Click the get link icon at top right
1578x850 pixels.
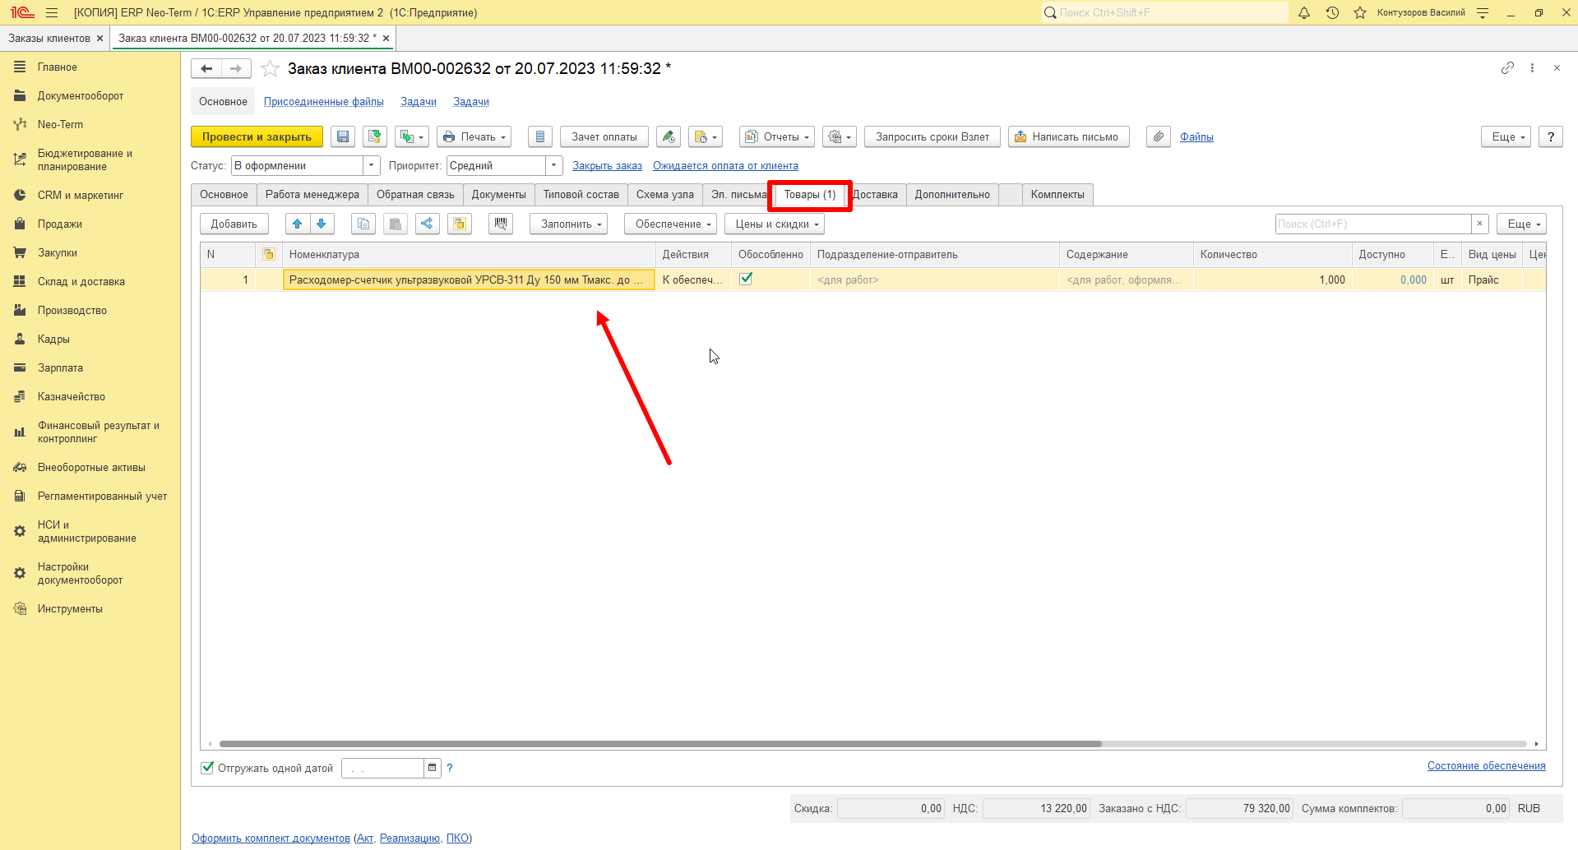pyautogui.click(x=1507, y=68)
